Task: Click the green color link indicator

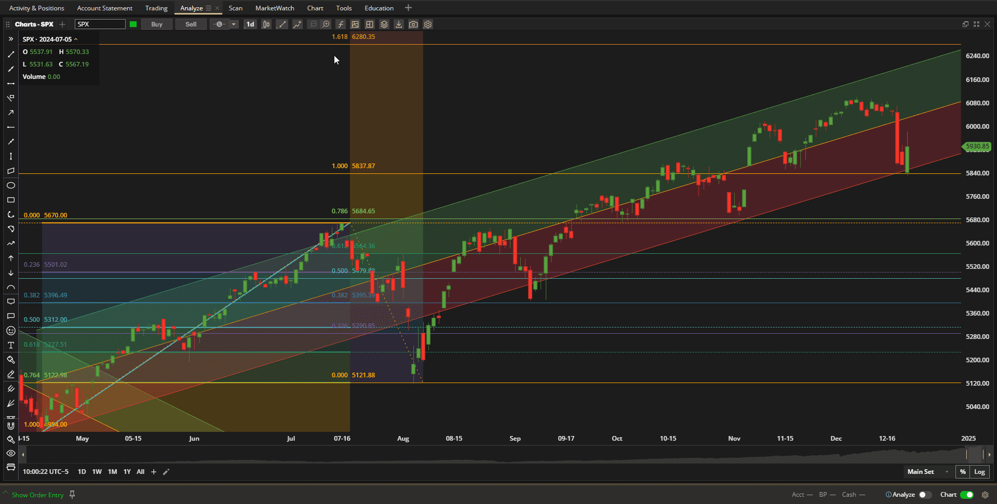Action: click(133, 24)
